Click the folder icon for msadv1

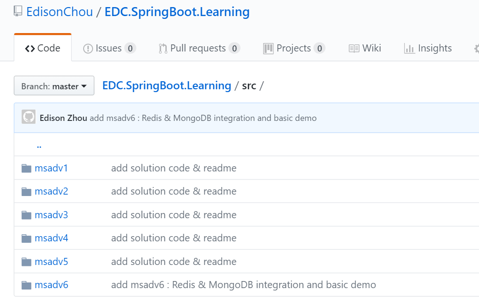pos(26,168)
